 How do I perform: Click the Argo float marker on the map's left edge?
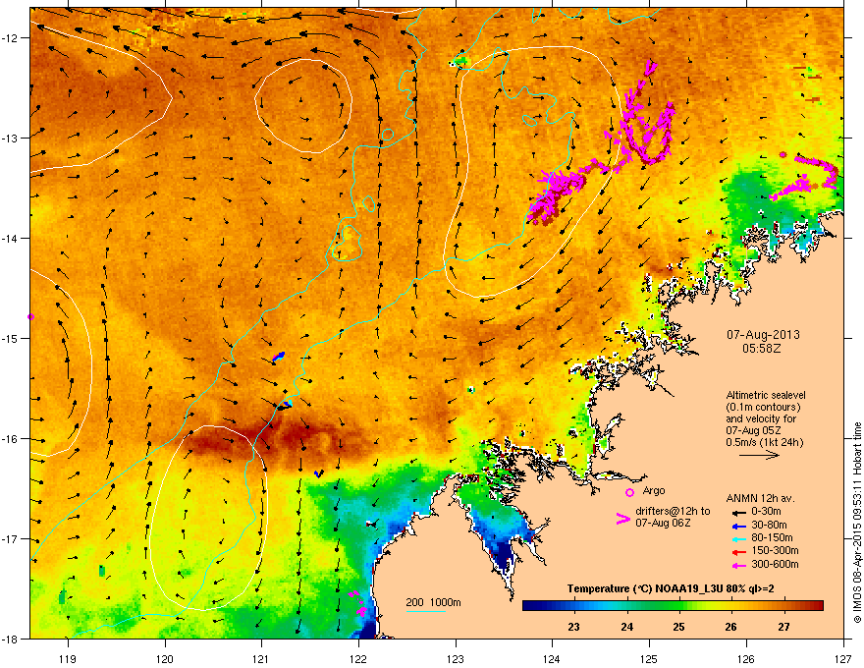pyautogui.click(x=30, y=317)
